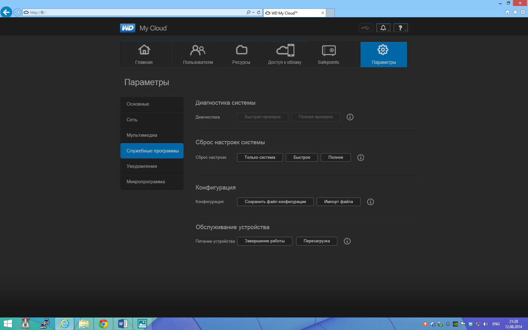Go to the Главная tab
528x330 pixels.
pos(144,54)
